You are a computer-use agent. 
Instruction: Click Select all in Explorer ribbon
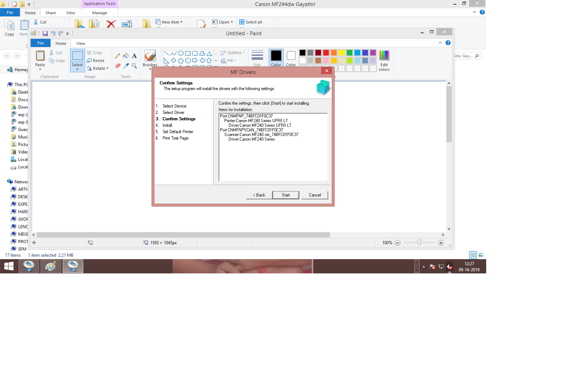pos(251,22)
